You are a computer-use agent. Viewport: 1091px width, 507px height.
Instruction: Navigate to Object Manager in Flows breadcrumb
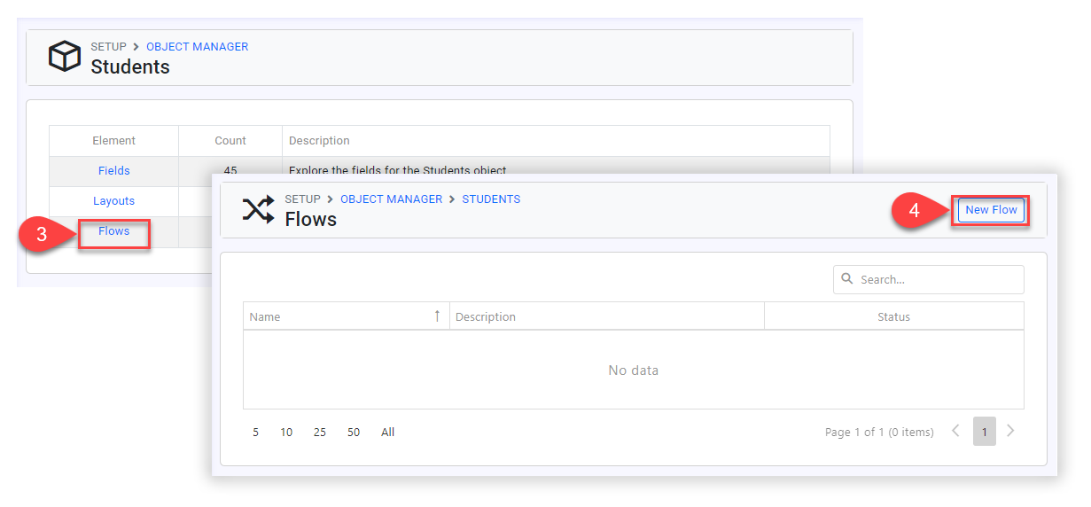point(391,199)
